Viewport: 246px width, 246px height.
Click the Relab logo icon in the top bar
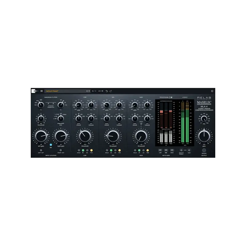[35, 91]
